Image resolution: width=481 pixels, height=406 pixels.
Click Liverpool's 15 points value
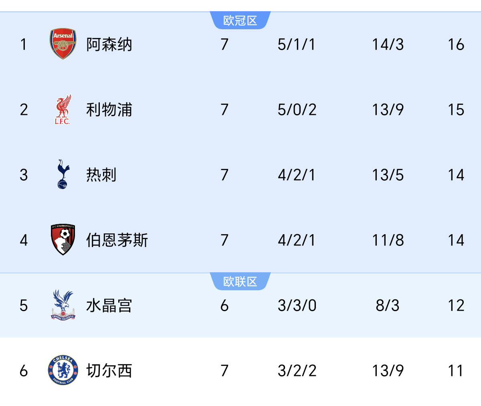[456, 110]
